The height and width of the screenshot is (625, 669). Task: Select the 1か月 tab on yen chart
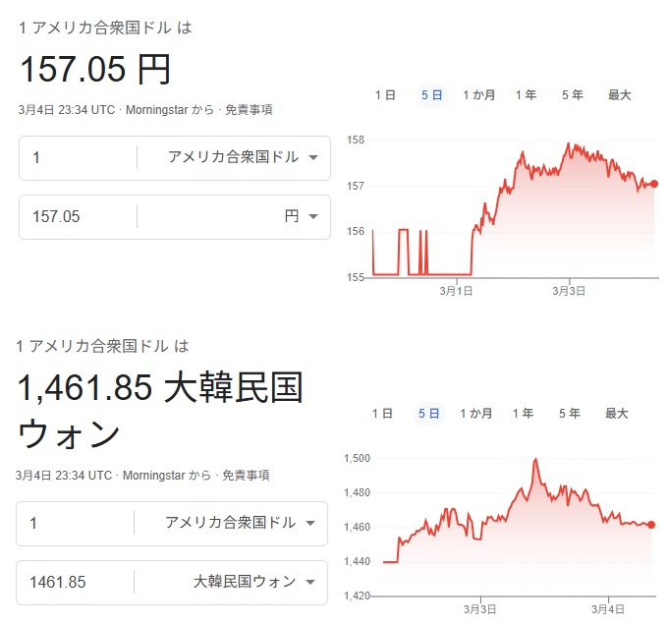tap(478, 95)
